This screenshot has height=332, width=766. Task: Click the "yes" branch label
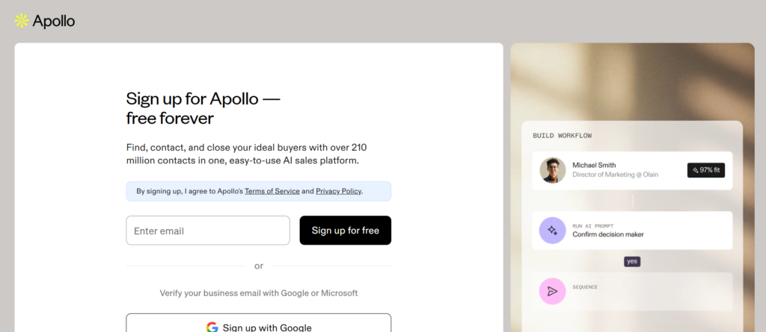point(632,262)
